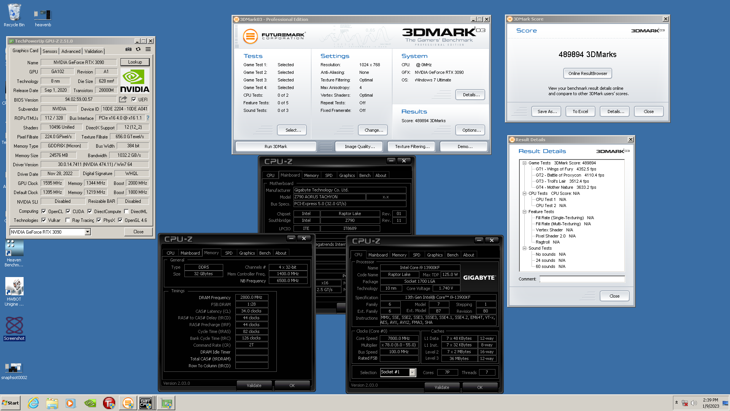Open Internet Explorer from the taskbar
The height and width of the screenshot is (411, 730).
[x=33, y=403]
